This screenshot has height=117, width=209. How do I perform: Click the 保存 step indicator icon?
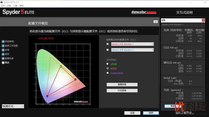point(3,54)
